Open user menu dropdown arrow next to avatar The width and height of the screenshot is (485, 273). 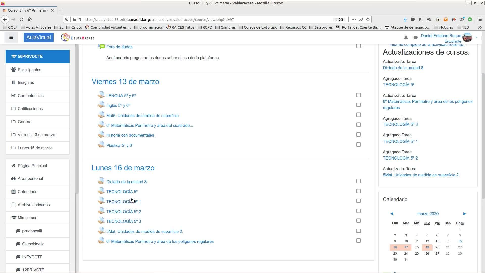tap(476, 37)
